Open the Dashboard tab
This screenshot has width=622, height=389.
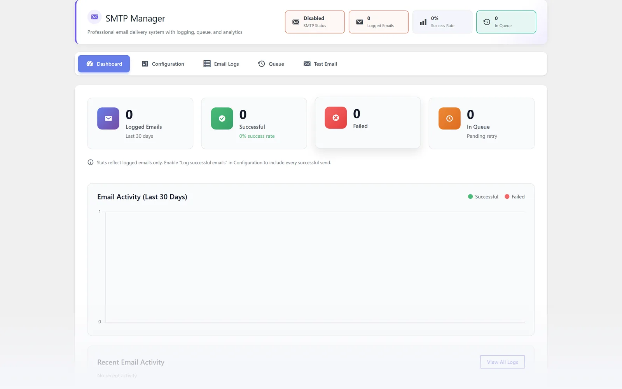coord(104,64)
